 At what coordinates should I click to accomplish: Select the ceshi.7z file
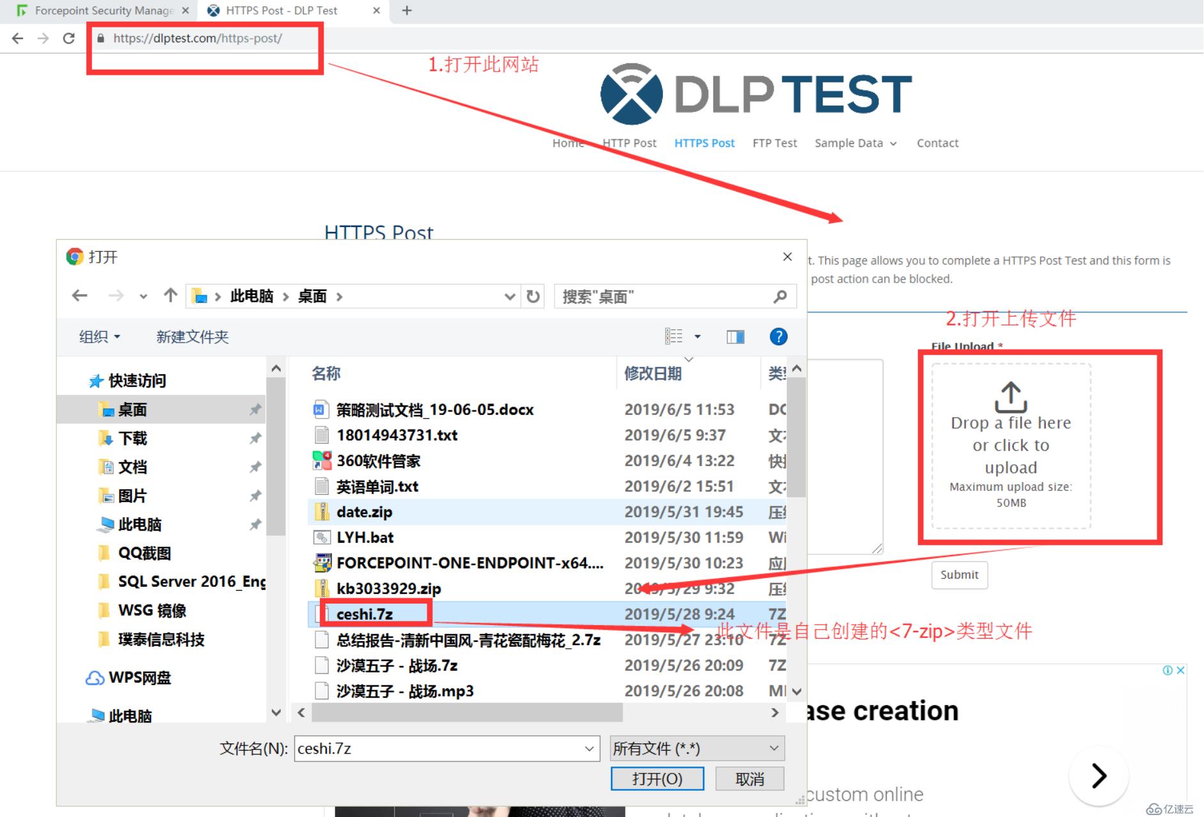[x=364, y=614]
